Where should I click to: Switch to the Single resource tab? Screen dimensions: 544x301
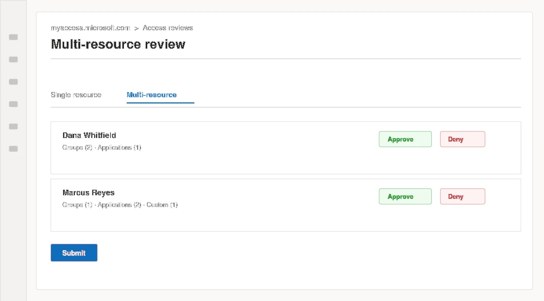tap(76, 95)
